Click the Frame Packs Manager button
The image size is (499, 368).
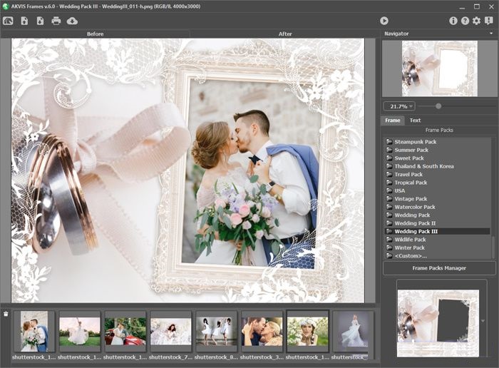439,268
